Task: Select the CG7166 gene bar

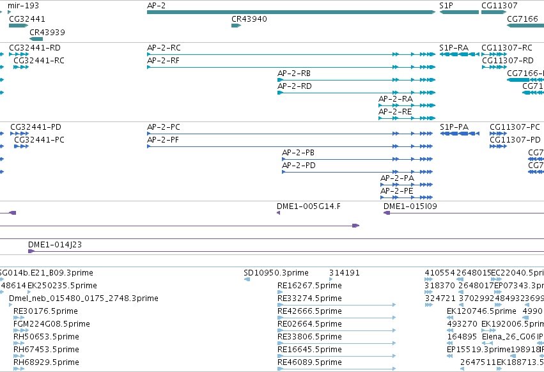Action: pyautogui.click(x=525, y=26)
